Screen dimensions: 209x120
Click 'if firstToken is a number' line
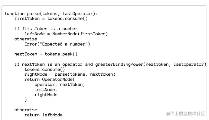coord(46,29)
